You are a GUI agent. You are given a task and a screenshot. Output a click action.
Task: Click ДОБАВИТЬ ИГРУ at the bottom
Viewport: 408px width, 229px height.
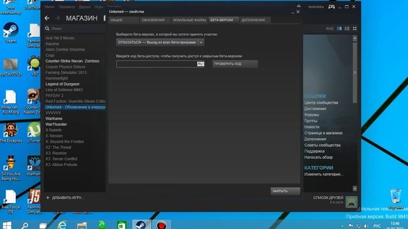click(x=65, y=198)
